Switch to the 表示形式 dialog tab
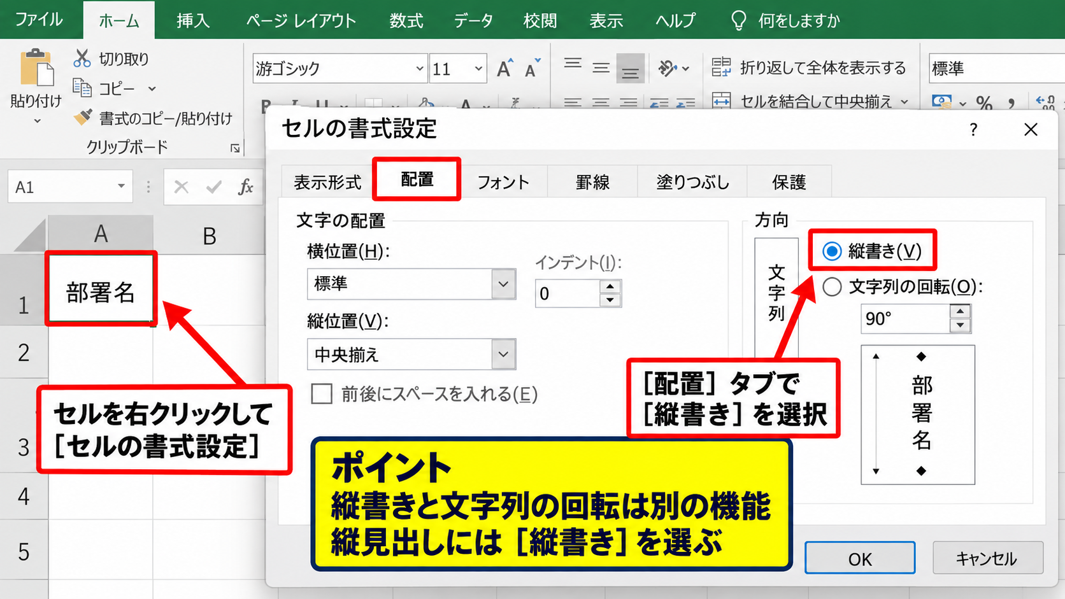 327,182
